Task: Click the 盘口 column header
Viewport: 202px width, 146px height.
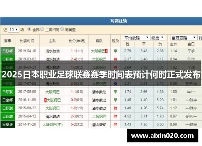Action: pyautogui.click(x=191, y=44)
